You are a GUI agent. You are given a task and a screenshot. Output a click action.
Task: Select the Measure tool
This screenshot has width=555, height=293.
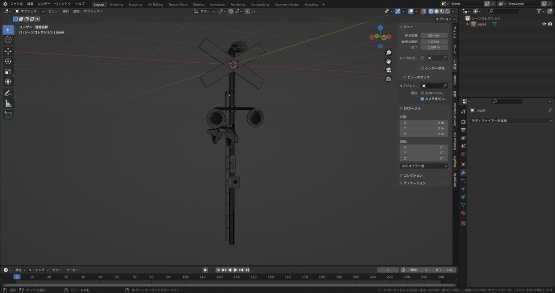pyautogui.click(x=8, y=103)
